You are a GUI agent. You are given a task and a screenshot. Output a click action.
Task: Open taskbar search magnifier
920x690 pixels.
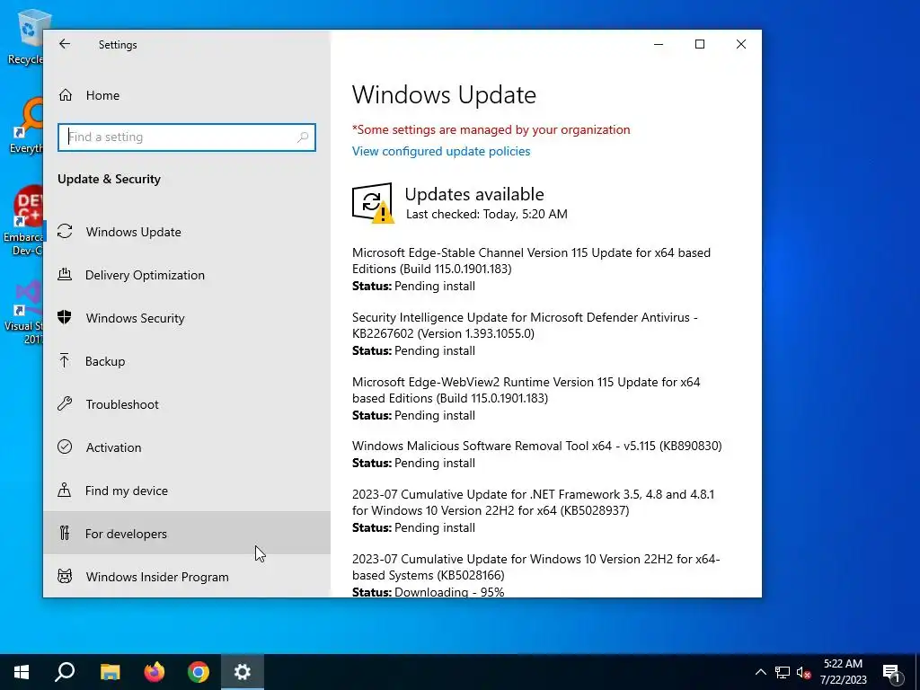65,672
